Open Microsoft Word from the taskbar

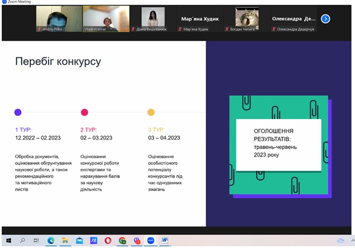click(x=165, y=240)
